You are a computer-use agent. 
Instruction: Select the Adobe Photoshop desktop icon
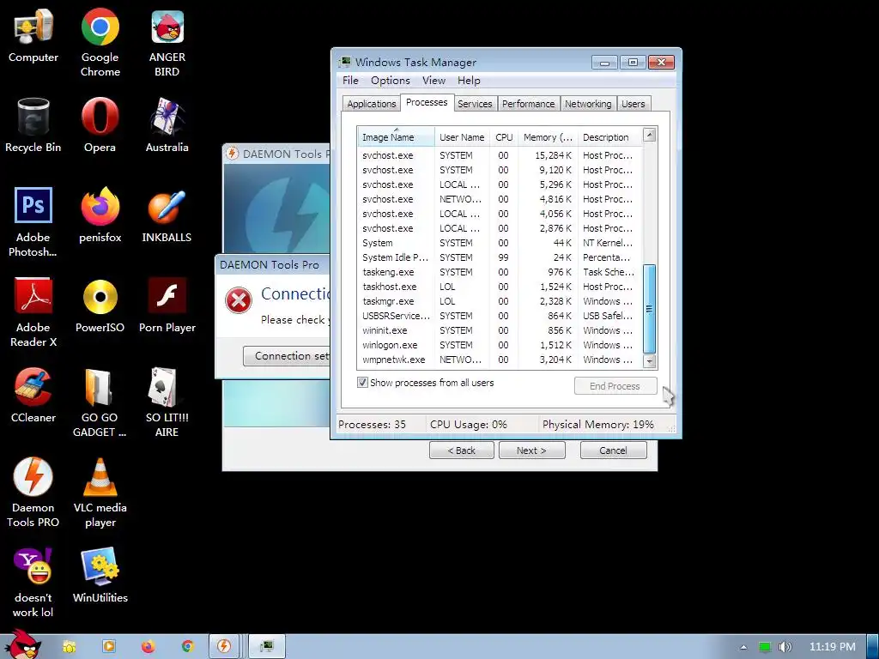click(33, 222)
